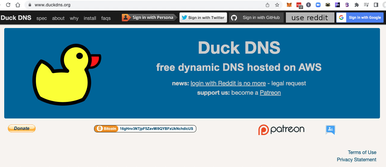Sign in with Twitter

click(x=203, y=17)
